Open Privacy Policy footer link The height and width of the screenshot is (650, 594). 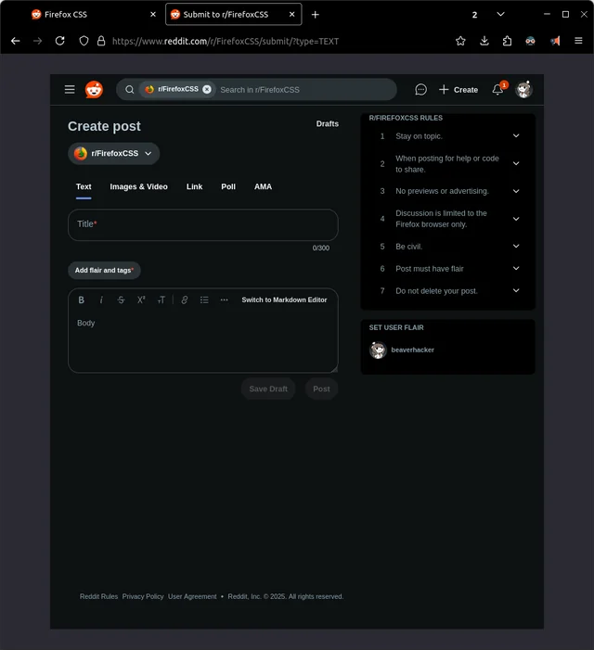[x=143, y=596]
